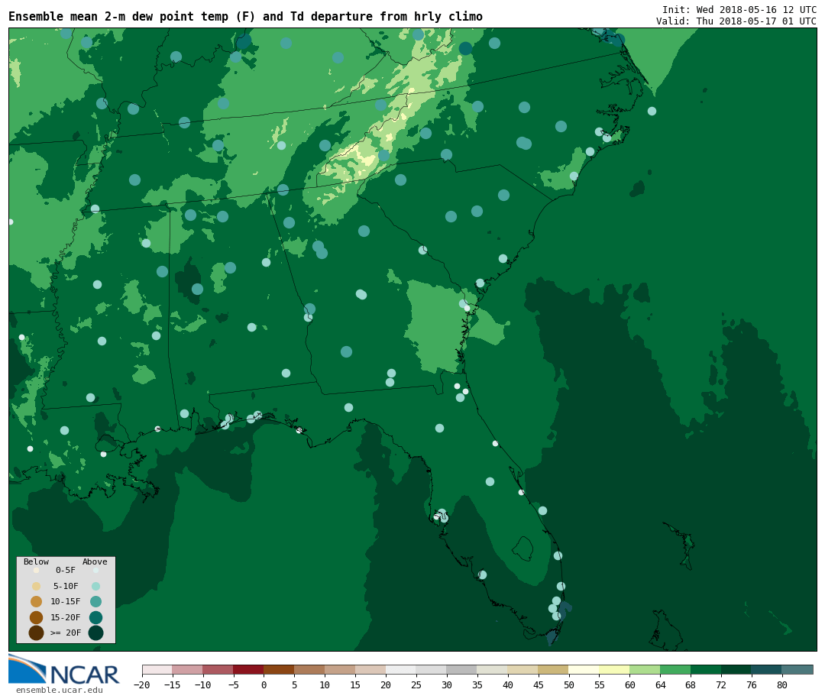Screen dimensions: 825x699
Task: Click the "64" colorbar tick label
Action: [660, 684]
